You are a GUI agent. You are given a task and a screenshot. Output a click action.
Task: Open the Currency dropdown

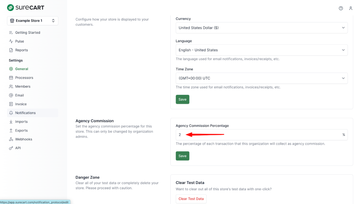pos(262,28)
